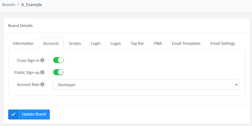
Task: Select the Accounts tab
Action: tap(51, 43)
